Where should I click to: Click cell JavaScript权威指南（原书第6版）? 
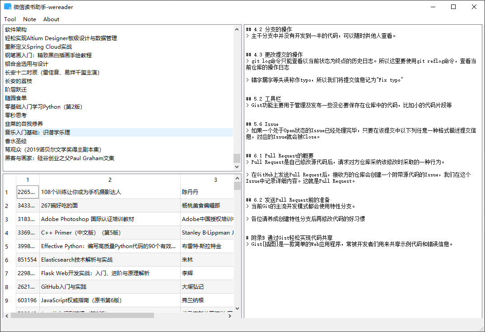(110, 300)
